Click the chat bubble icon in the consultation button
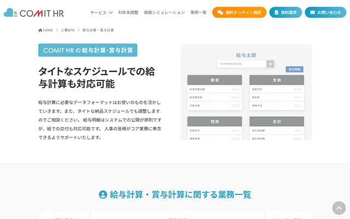This screenshot has height=219, width=350. coord(220,12)
